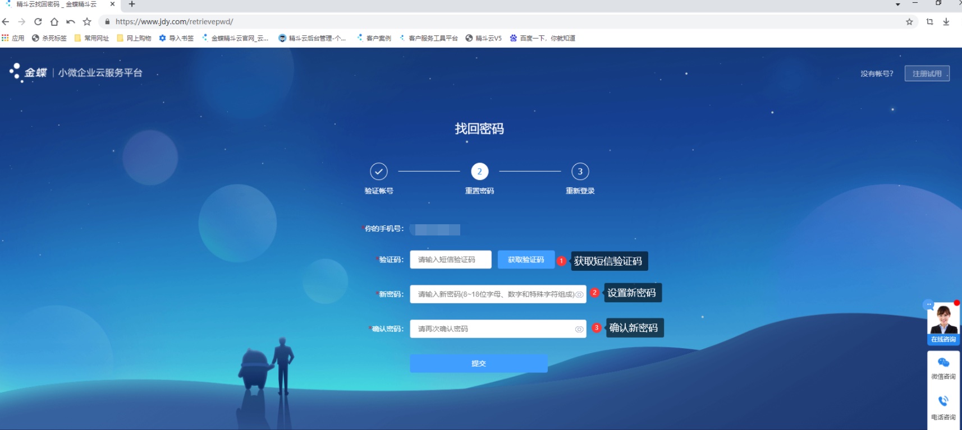The height and width of the screenshot is (430, 962).
Task: Open the 客户案例 bookmark
Action: click(374, 38)
